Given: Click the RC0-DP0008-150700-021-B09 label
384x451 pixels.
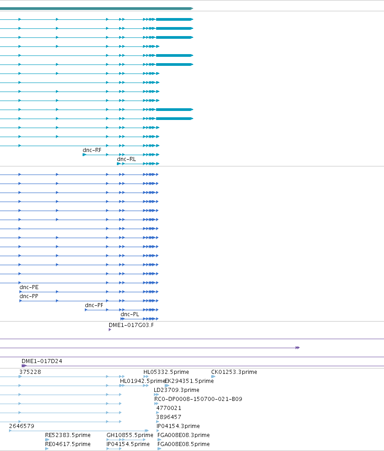Looking at the screenshot, I should 198,399.
